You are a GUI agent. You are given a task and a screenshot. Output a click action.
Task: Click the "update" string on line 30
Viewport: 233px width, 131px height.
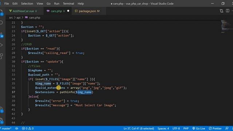pos(53,61)
